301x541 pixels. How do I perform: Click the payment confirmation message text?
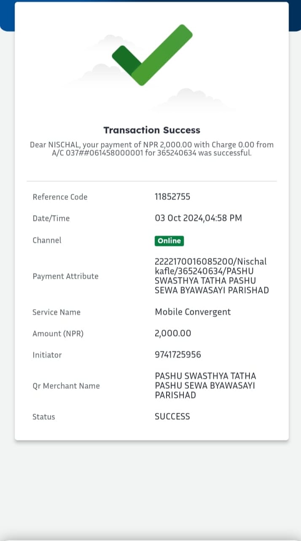click(152, 149)
